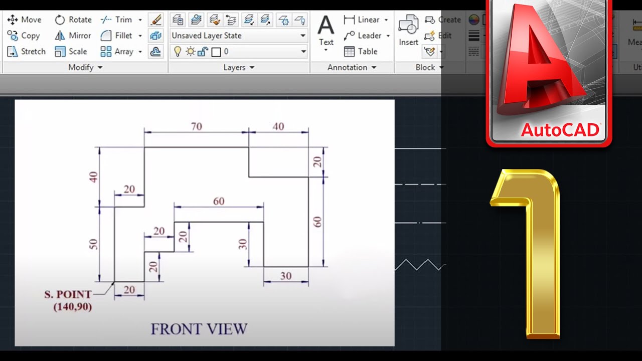This screenshot has height=361, width=642.
Task: Choose the Leader tool
Action: pyautogui.click(x=363, y=36)
